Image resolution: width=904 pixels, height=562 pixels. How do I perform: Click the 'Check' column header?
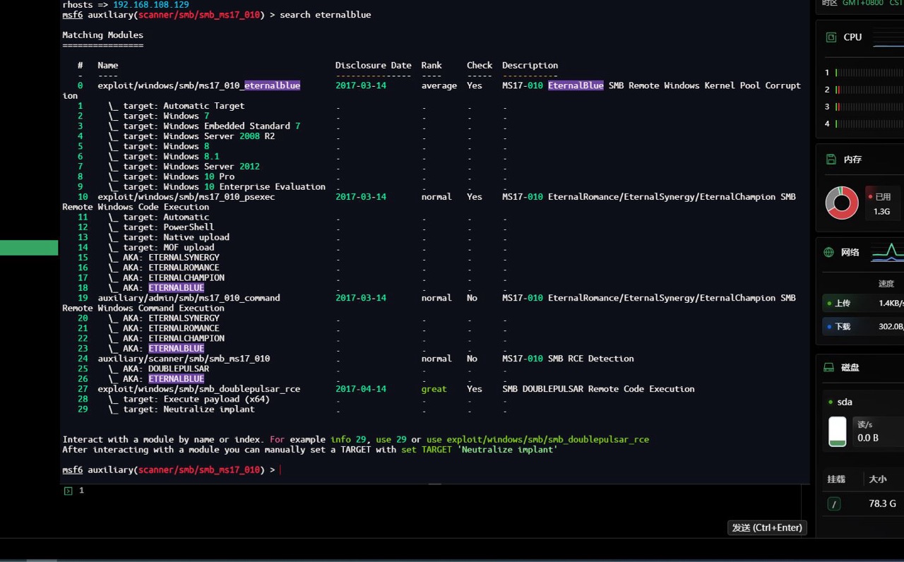point(480,65)
